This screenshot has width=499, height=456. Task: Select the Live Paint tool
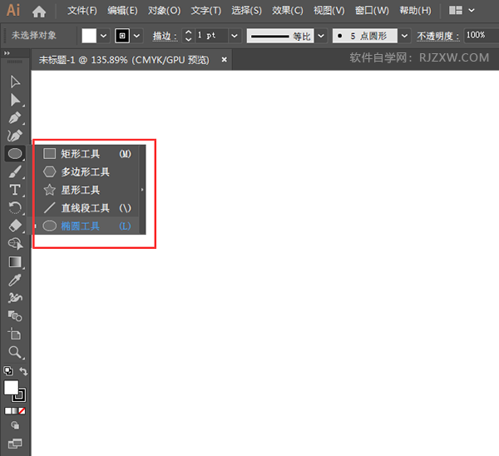click(x=15, y=316)
